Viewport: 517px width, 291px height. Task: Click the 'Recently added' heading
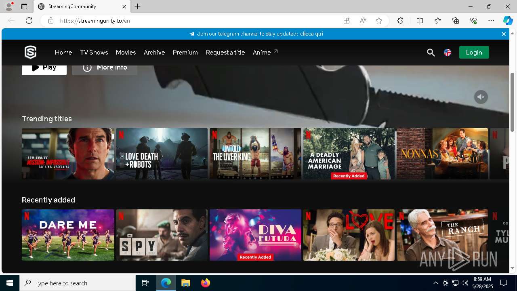48,200
